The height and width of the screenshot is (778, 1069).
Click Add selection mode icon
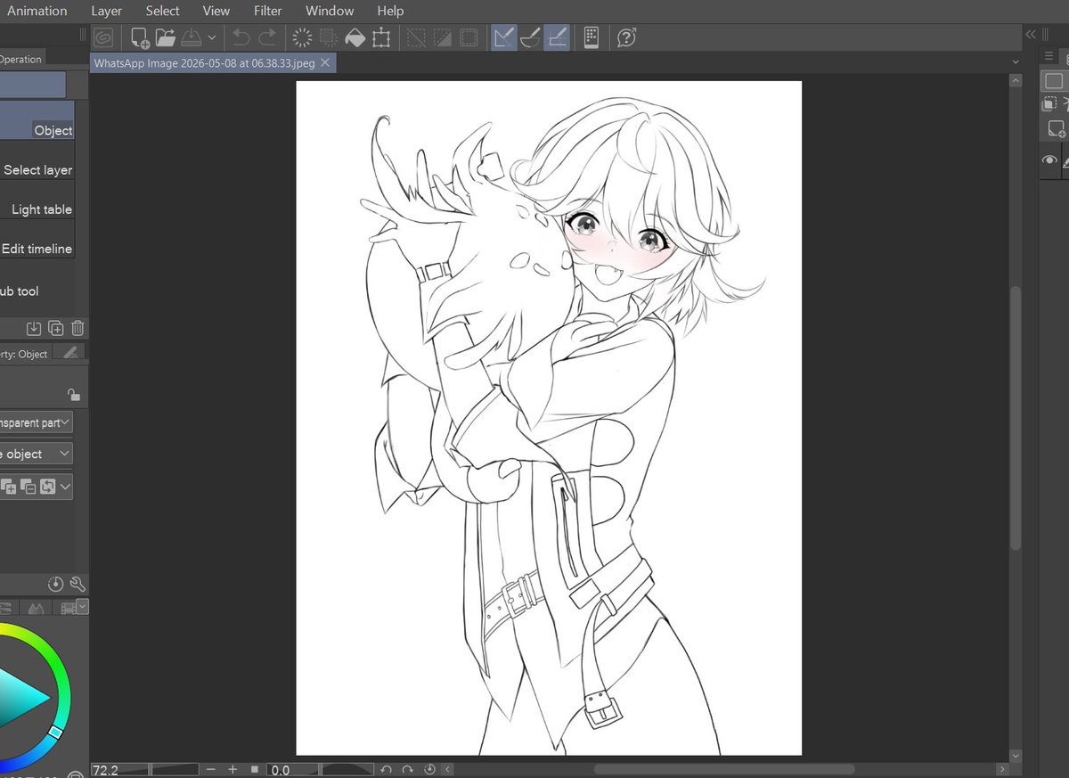tap(9, 487)
